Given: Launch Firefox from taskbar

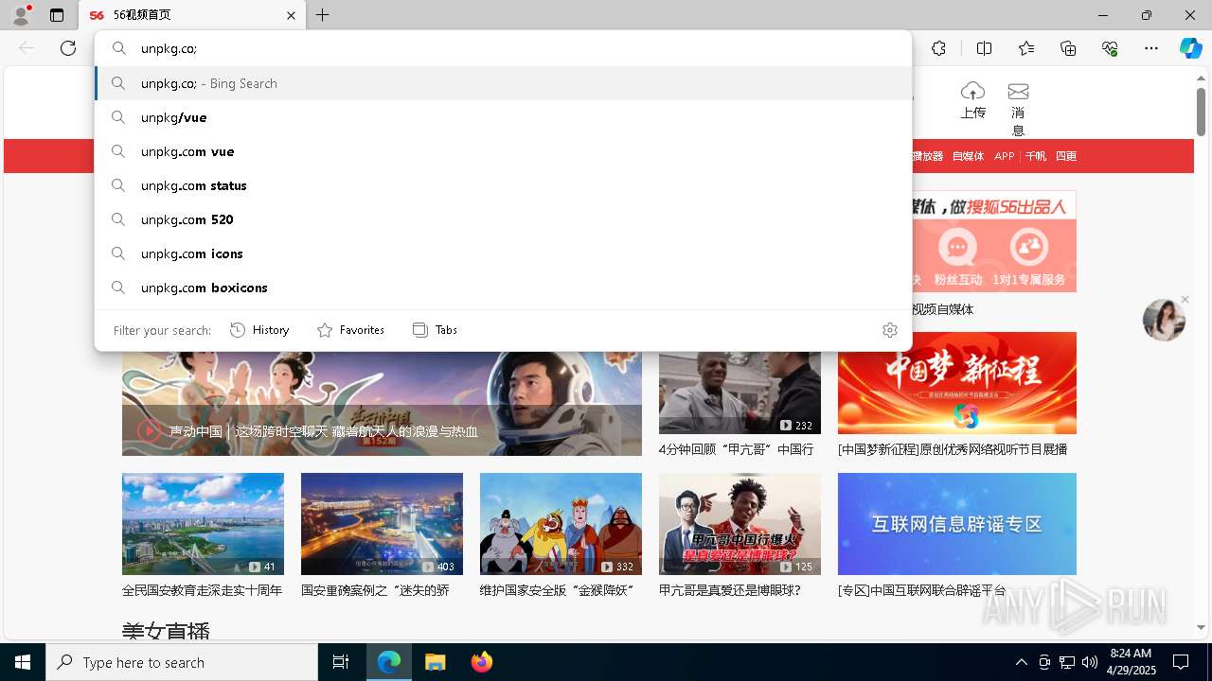Looking at the screenshot, I should click(481, 662).
